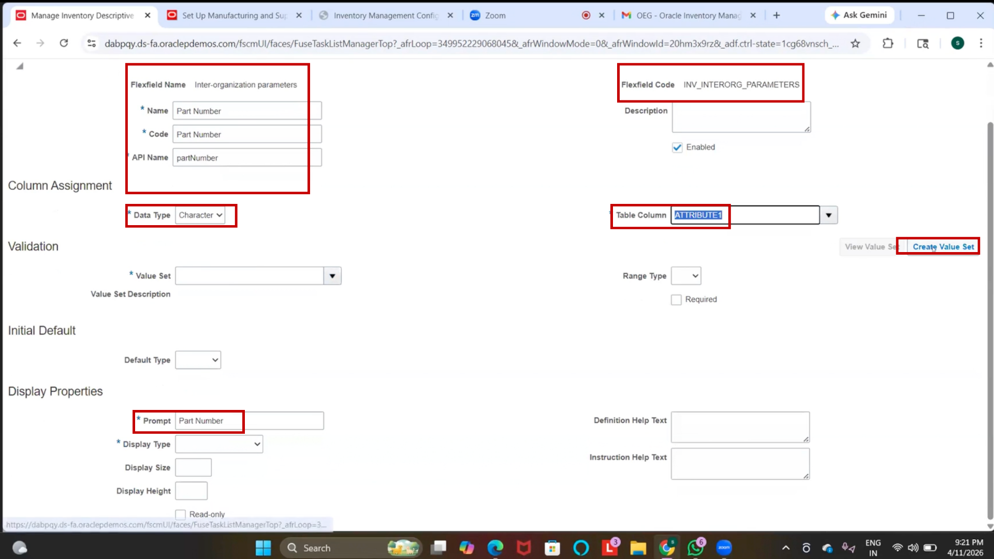Screen dimensions: 994x559
Task: Click the taskbar Search box
Action: click(x=351, y=548)
